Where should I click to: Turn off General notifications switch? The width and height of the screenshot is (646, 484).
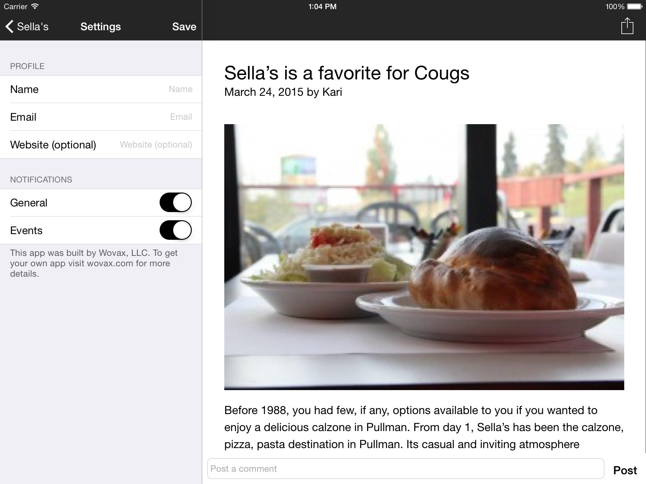tap(175, 202)
